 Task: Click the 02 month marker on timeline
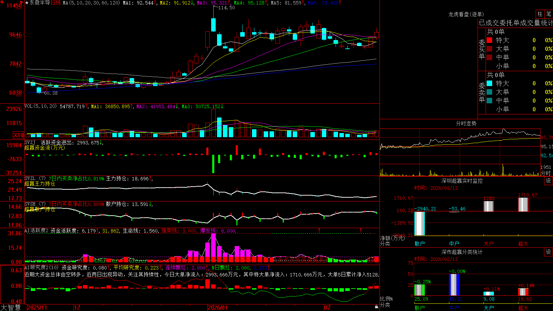tap(327, 308)
